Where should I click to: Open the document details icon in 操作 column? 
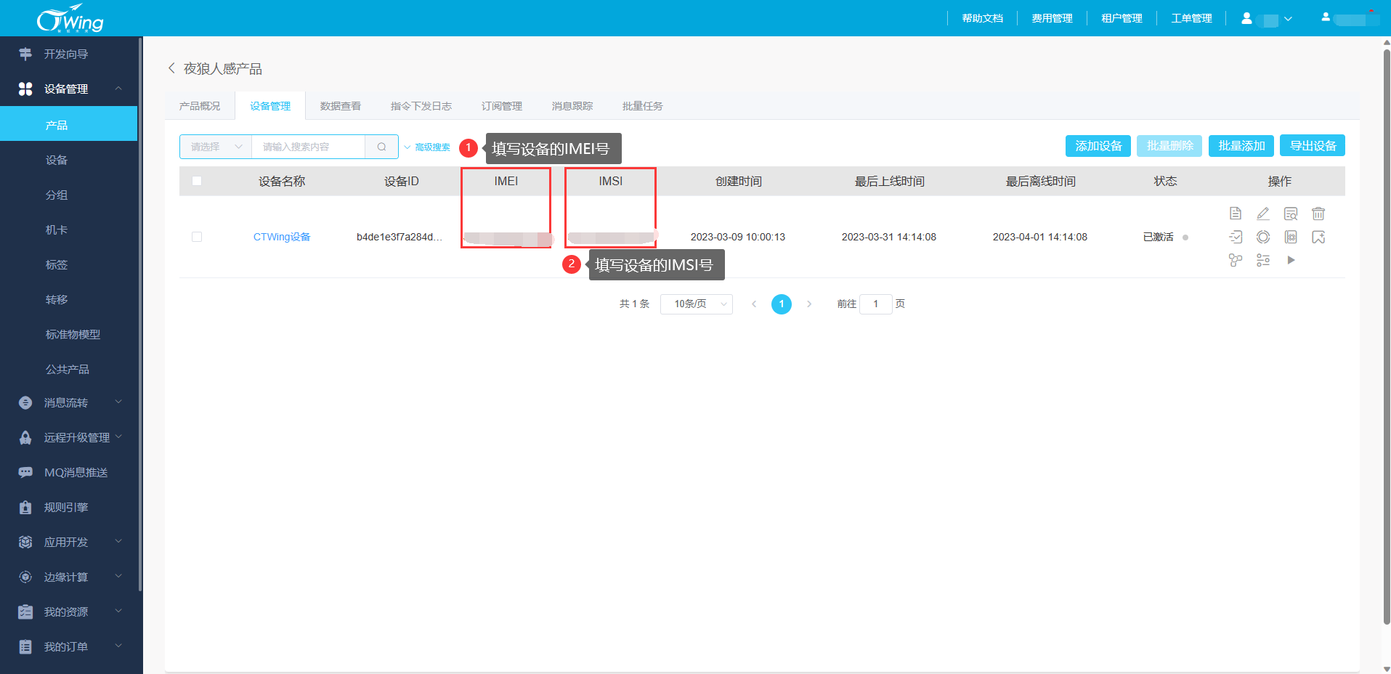coord(1236,214)
